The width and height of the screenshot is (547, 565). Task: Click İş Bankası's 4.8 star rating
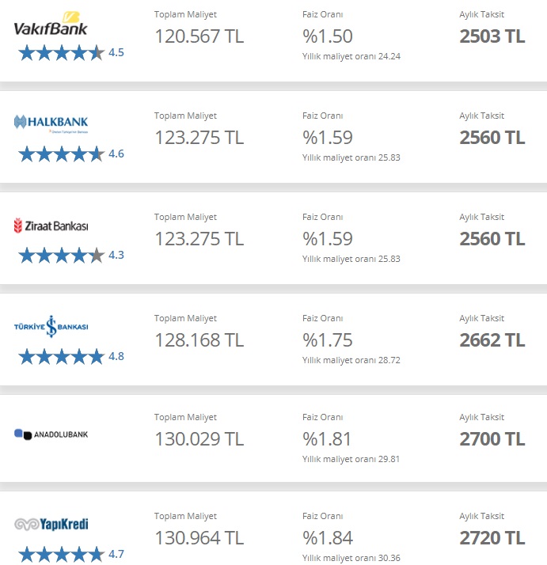pyautogui.click(x=62, y=357)
